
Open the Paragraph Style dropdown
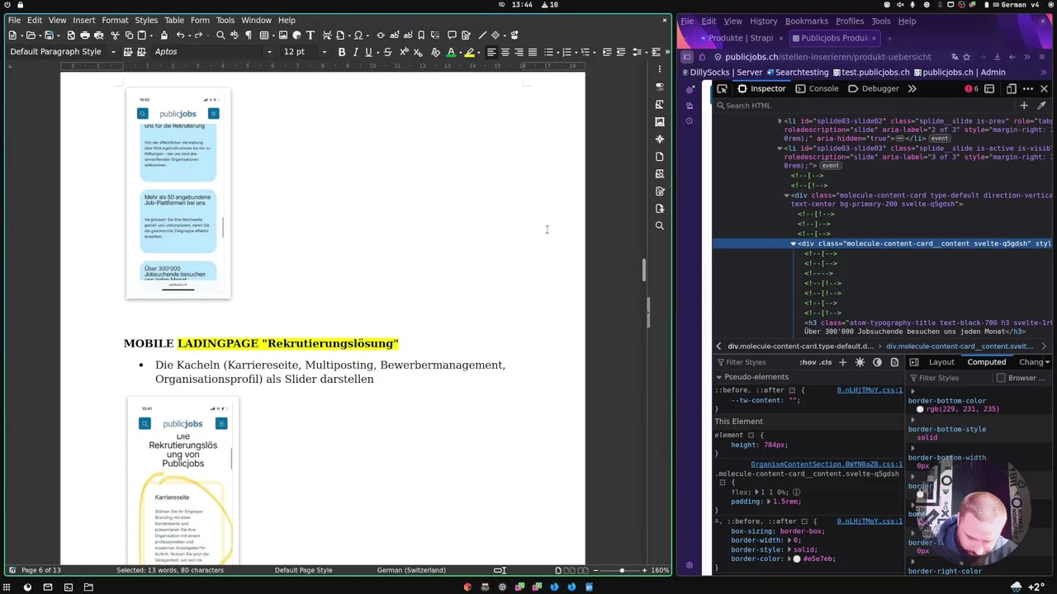[113, 52]
